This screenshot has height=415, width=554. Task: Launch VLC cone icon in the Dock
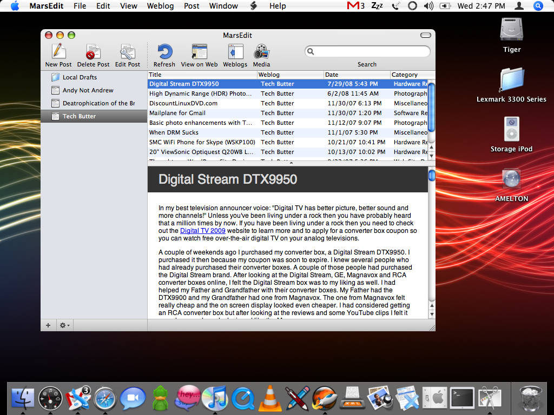coord(270,398)
